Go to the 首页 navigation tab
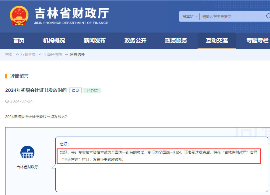The image size is (270, 195). pos(19,40)
